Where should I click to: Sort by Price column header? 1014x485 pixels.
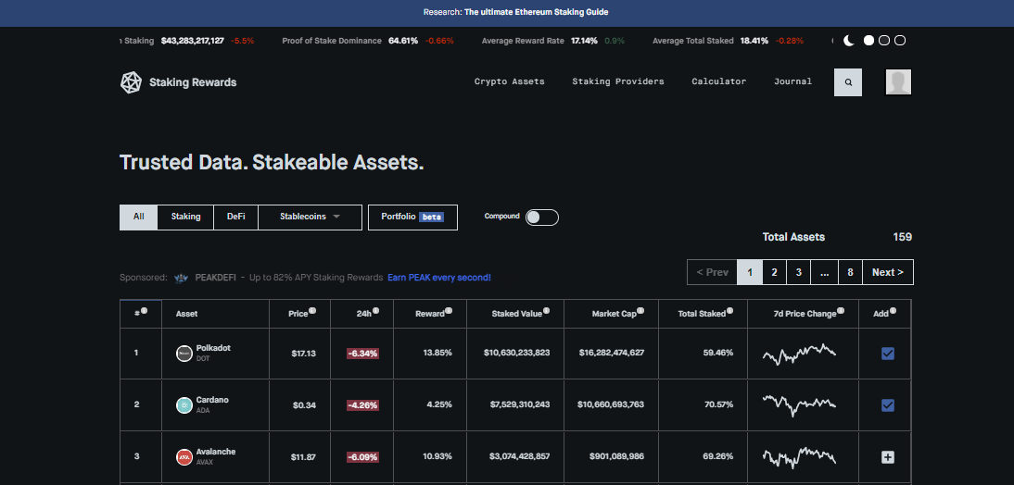point(298,314)
